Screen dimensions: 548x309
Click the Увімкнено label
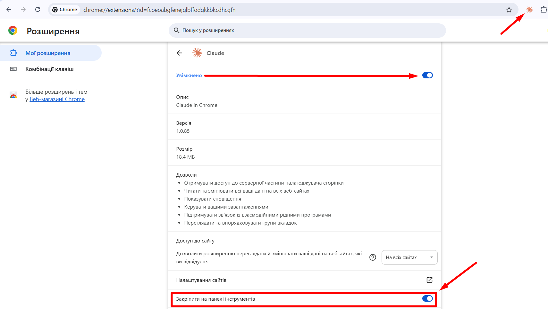[x=189, y=75]
